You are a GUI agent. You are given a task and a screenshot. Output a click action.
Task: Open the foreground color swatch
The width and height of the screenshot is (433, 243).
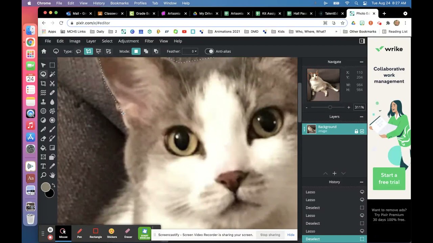point(46,187)
